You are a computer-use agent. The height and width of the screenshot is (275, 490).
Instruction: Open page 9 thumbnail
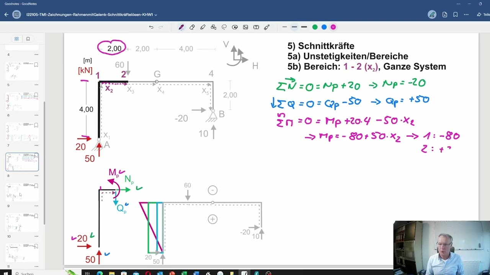(x=22, y=192)
